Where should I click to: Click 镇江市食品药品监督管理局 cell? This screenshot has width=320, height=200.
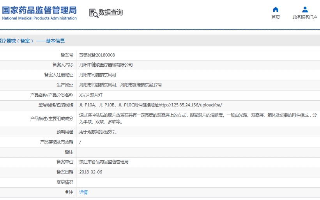[x=104, y=162]
